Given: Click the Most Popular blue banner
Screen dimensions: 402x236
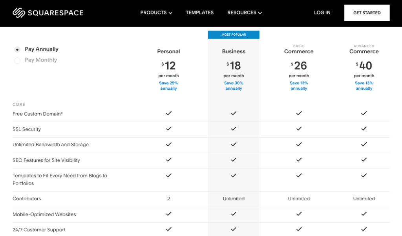Looking at the screenshot, I should (x=234, y=34).
